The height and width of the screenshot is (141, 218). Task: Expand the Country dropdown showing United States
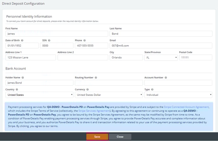[x=39, y=95]
